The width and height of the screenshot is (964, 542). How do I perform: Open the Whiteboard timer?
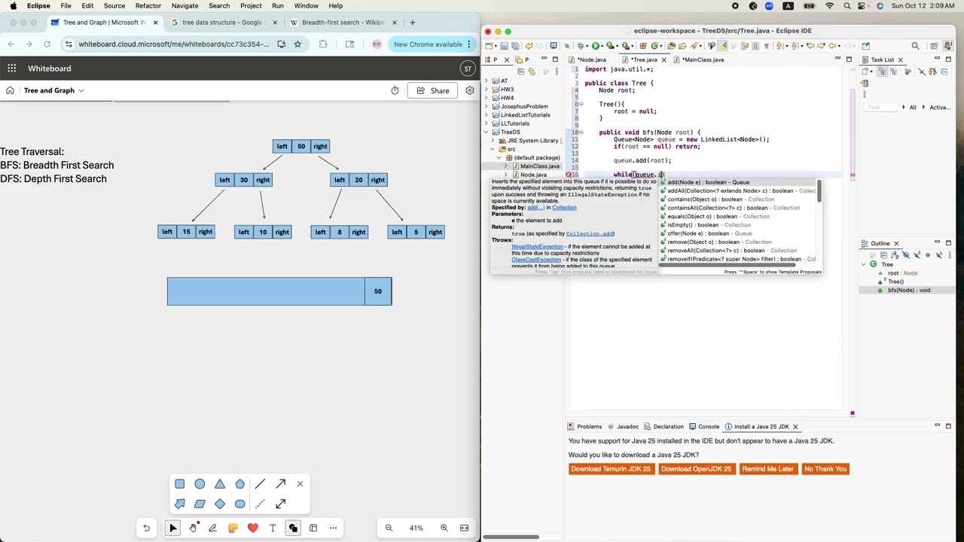tap(395, 90)
